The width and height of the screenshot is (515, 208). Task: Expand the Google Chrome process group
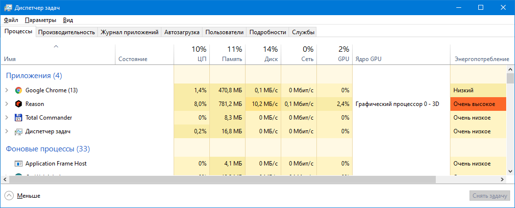point(6,90)
